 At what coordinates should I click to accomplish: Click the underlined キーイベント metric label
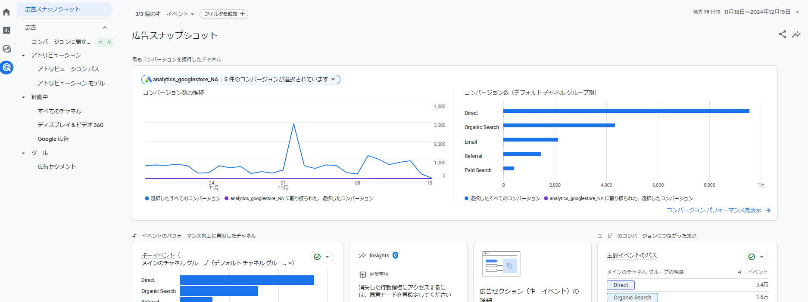coord(158,255)
